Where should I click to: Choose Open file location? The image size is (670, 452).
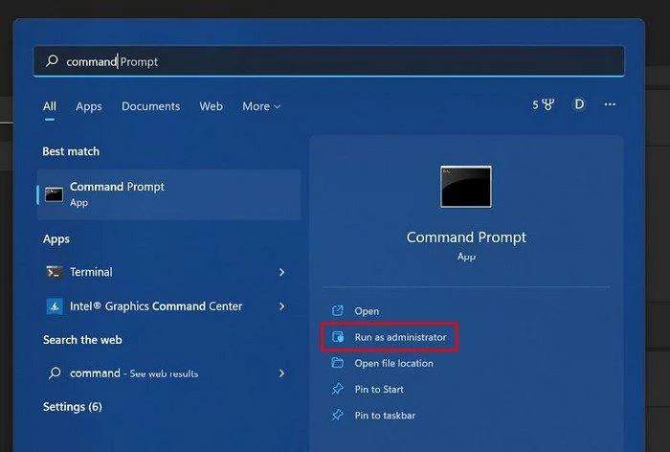[x=393, y=363]
